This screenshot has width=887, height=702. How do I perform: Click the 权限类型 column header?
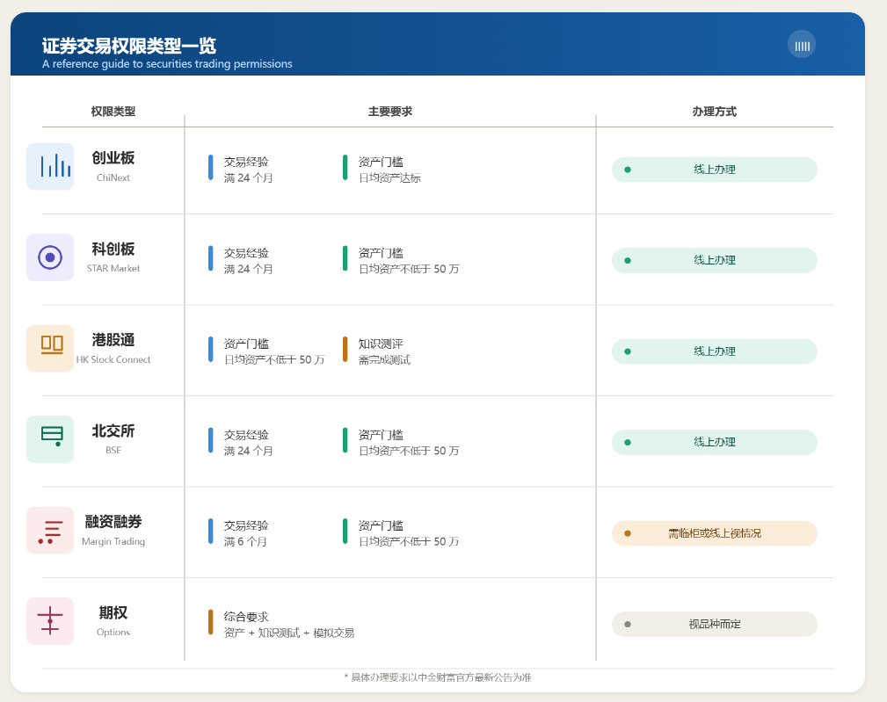[113, 112]
